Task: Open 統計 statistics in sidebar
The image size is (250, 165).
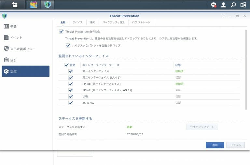Action: tap(25, 60)
